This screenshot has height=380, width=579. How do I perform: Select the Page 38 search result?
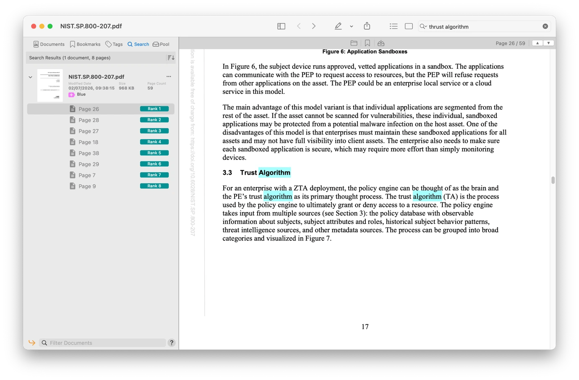(x=101, y=153)
